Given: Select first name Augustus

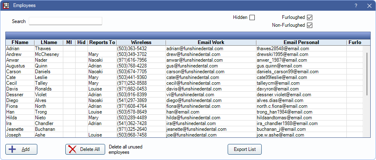Looking at the screenshot, I should tap(16, 66).
